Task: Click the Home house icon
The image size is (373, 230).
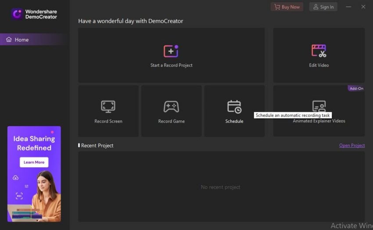Action: tap(9, 40)
